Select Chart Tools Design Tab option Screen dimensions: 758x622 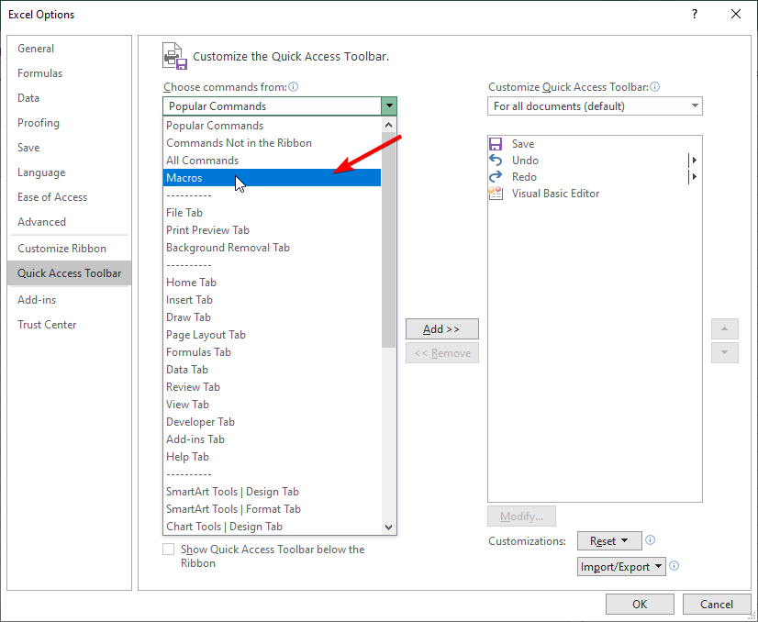point(273,527)
